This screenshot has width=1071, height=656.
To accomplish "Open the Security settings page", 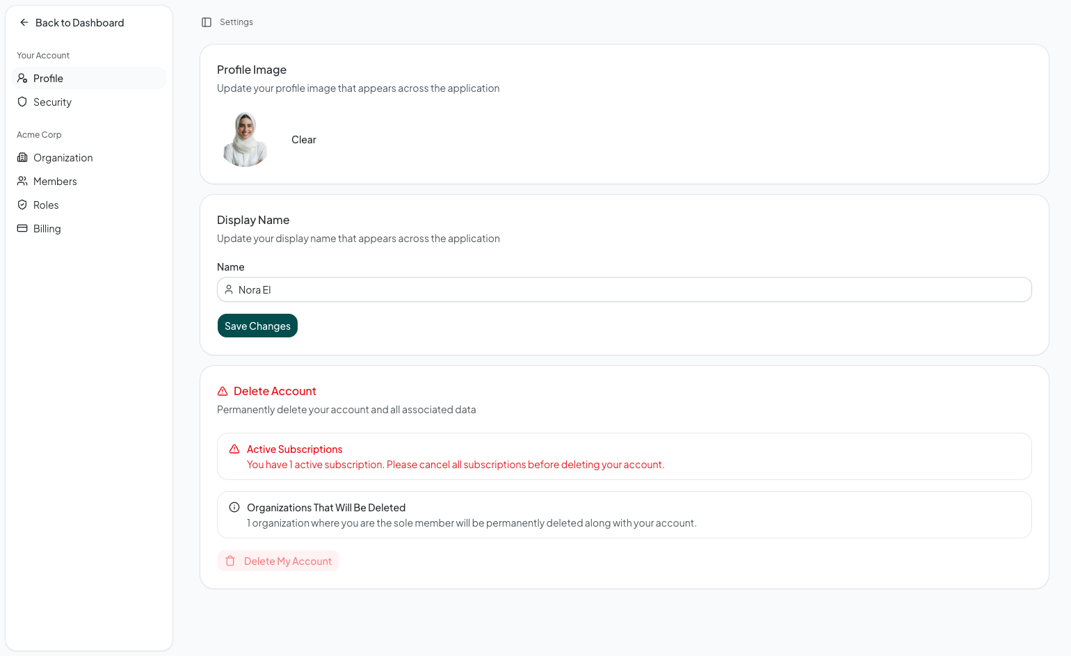I will pyautogui.click(x=52, y=102).
